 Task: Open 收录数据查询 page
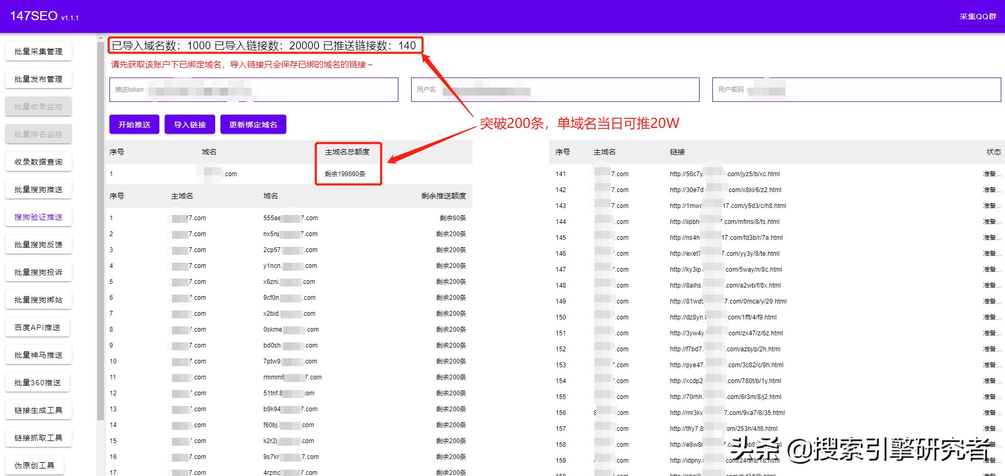click(38, 162)
